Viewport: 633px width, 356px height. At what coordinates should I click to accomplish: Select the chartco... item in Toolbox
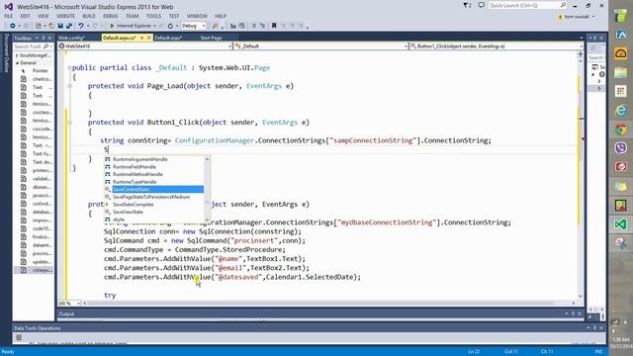[x=37, y=79]
